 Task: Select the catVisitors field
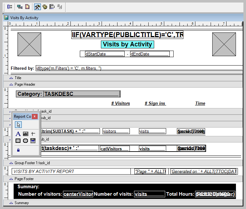click(x=115, y=148)
